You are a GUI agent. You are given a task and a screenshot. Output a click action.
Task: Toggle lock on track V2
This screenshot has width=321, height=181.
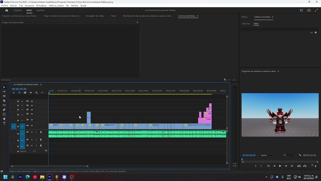18,120
